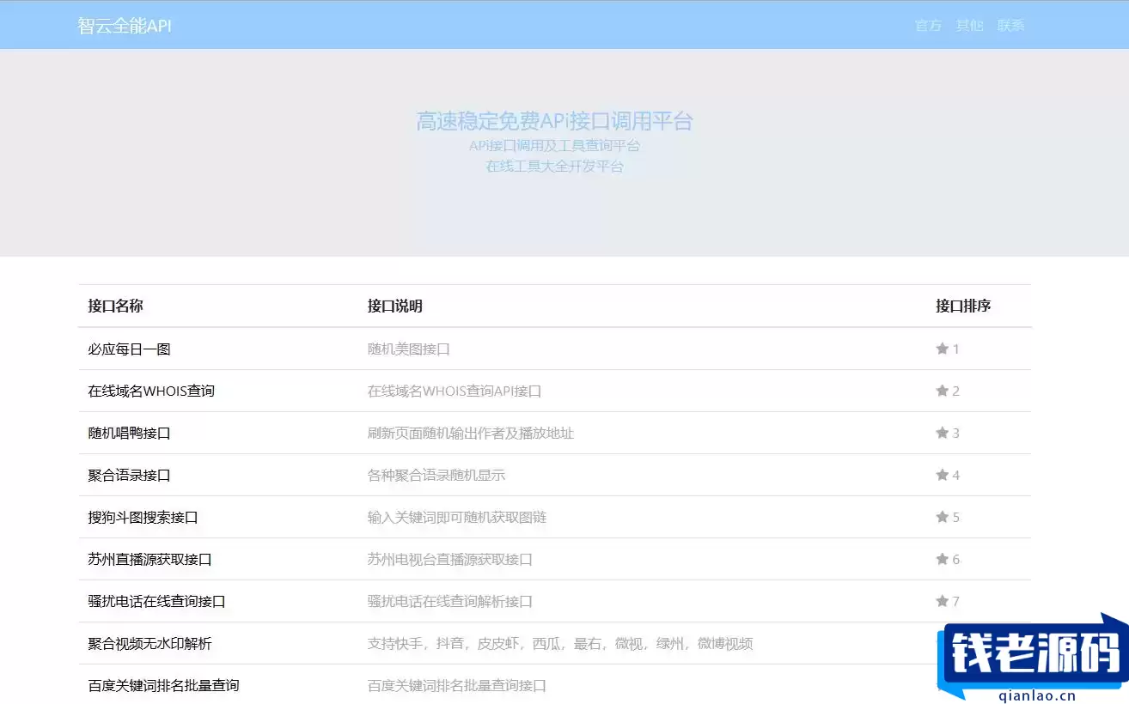Viewport: 1129px width, 704px height.
Task: Open the 必应每日一图 interface
Action: (129, 349)
